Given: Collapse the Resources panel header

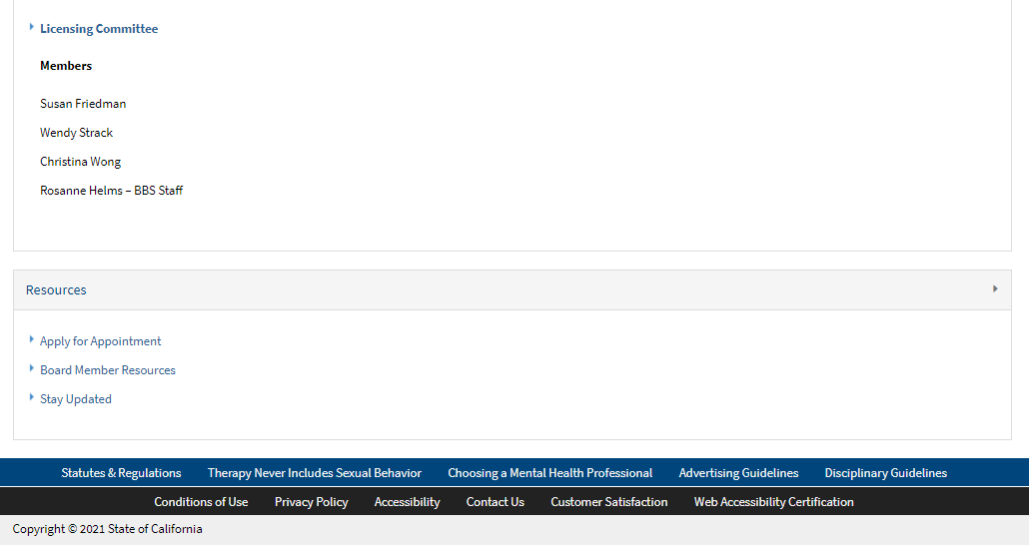Looking at the screenshot, I should [x=513, y=289].
